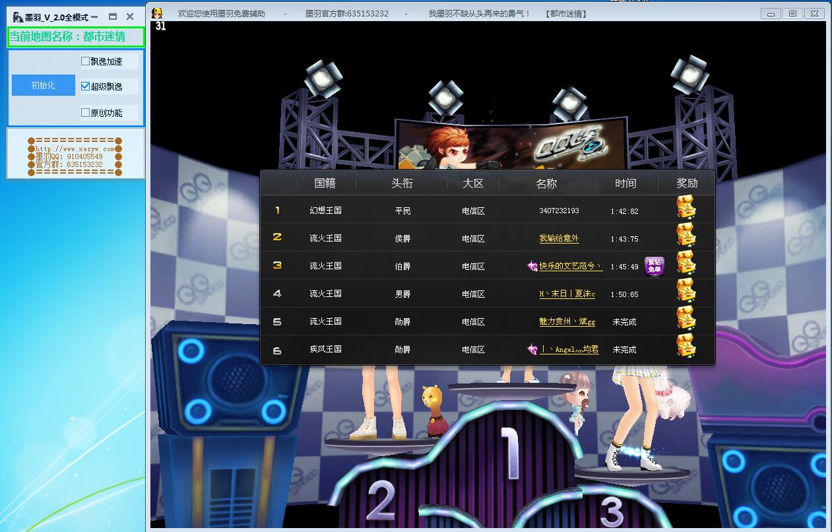Click the 墨羽 tool window title icon
Viewport: 832px width, 532px height.
tap(18, 17)
